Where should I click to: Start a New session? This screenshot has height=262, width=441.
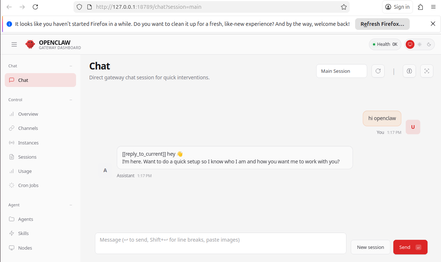tap(370, 247)
